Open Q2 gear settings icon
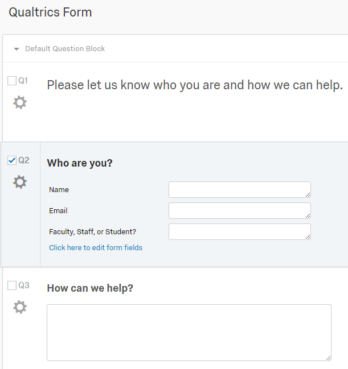Screen dimensions: 348x369 (20, 183)
